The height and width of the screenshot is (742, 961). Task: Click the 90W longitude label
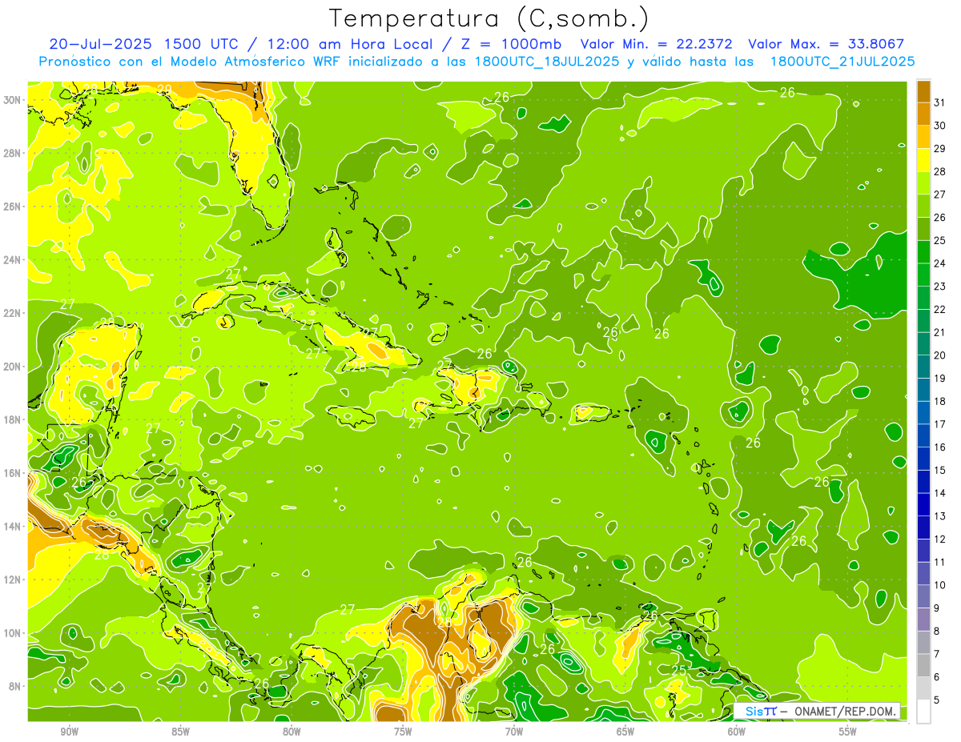click(69, 732)
